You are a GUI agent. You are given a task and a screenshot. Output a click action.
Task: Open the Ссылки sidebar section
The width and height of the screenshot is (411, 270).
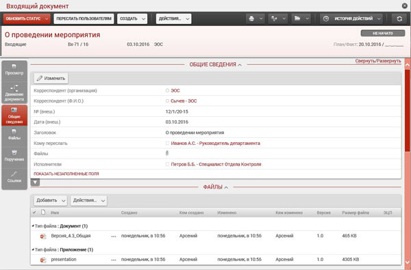point(14,178)
